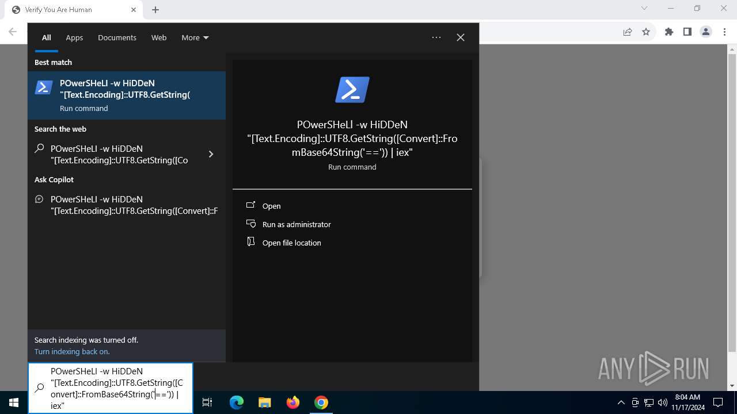This screenshot has height=414, width=737.
Task: Open Task View from taskbar
Action: click(x=207, y=402)
